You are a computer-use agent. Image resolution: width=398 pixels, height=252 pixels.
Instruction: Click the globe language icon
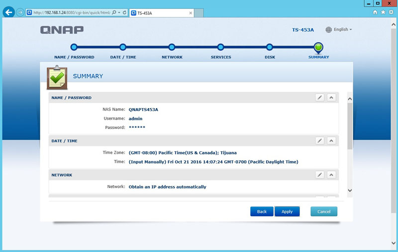(x=329, y=30)
